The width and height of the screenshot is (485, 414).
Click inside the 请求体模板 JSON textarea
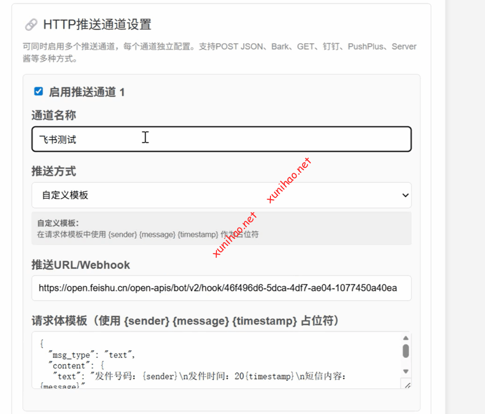213,360
